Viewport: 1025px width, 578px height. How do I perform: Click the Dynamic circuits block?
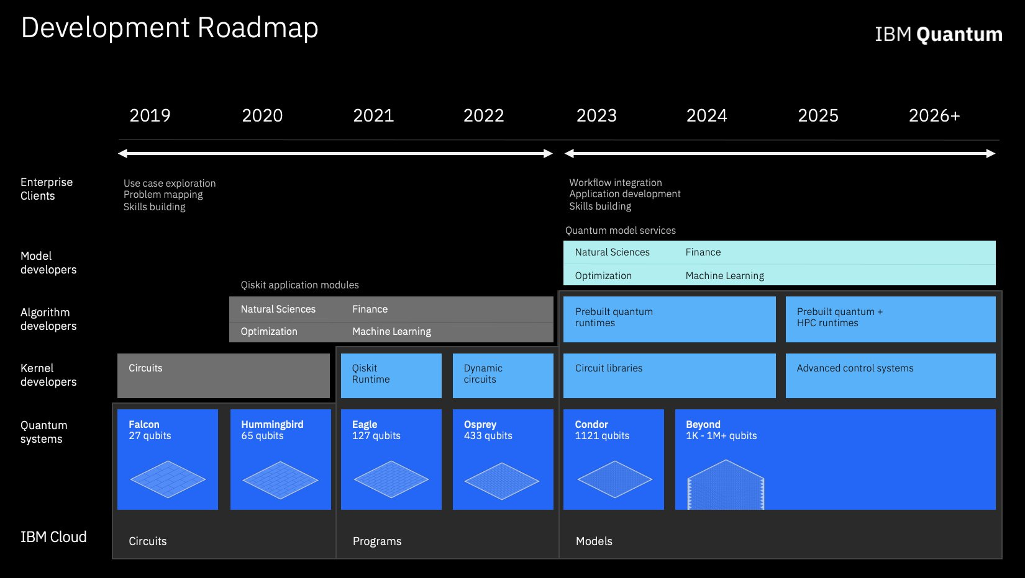point(503,376)
